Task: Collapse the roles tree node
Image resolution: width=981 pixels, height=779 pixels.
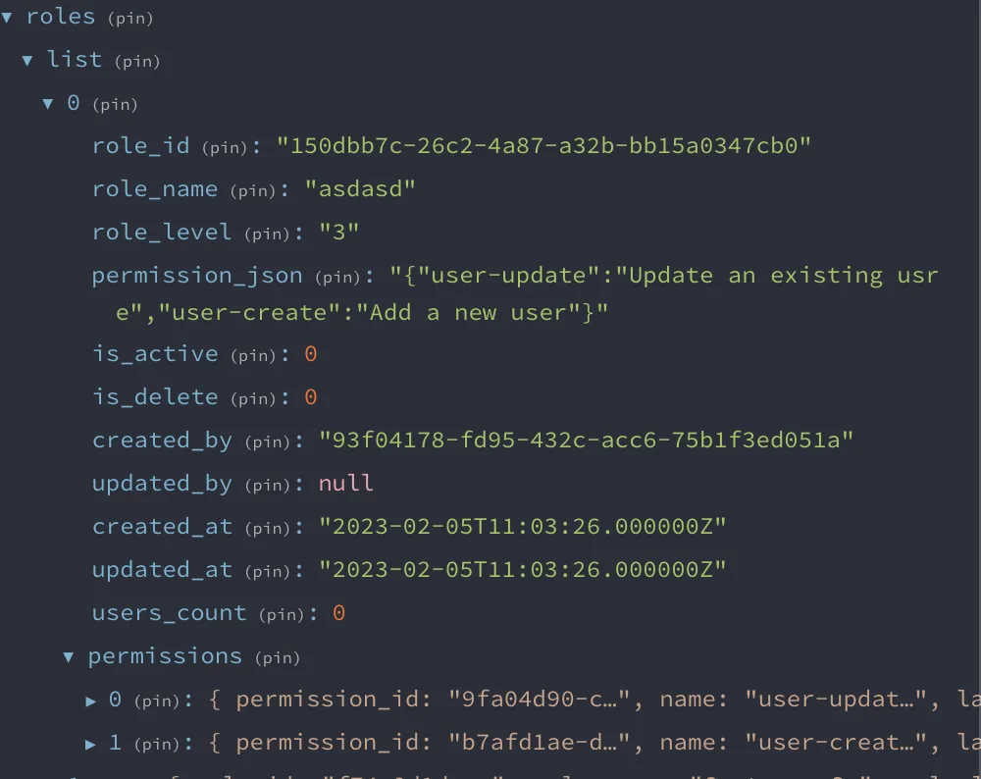Action: [x=8, y=18]
